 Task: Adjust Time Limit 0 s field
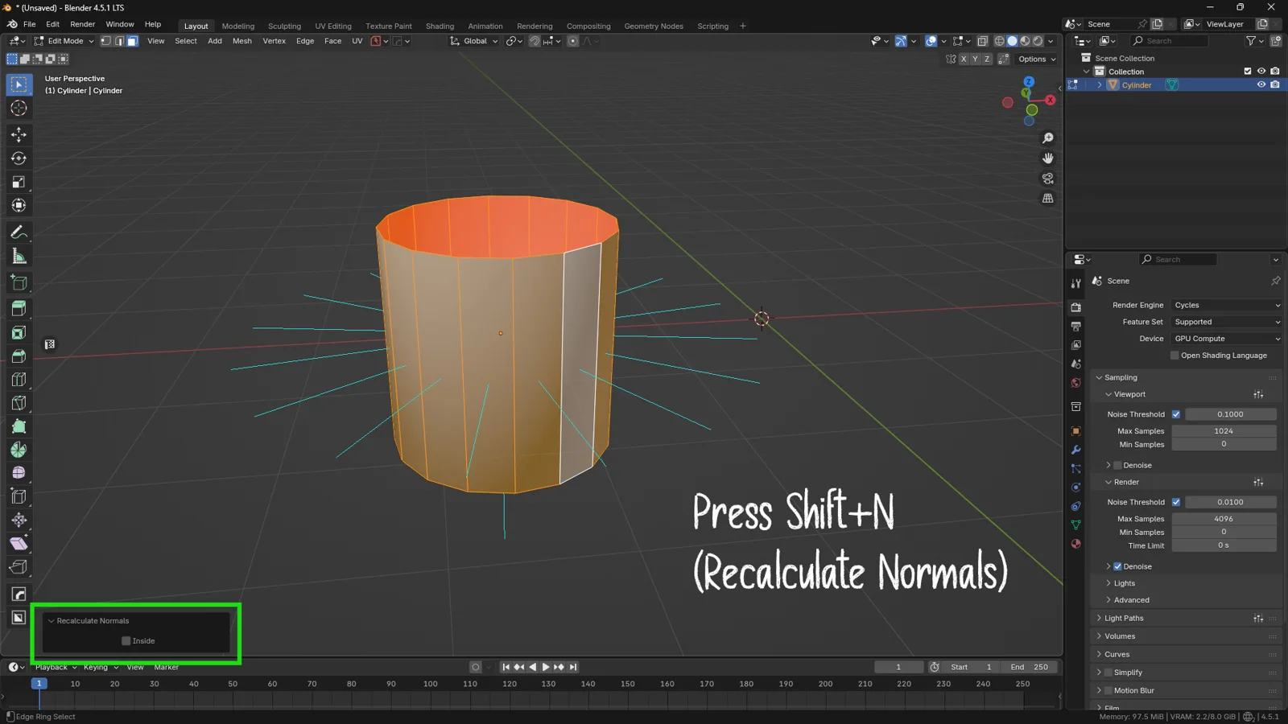(1224, 545)
